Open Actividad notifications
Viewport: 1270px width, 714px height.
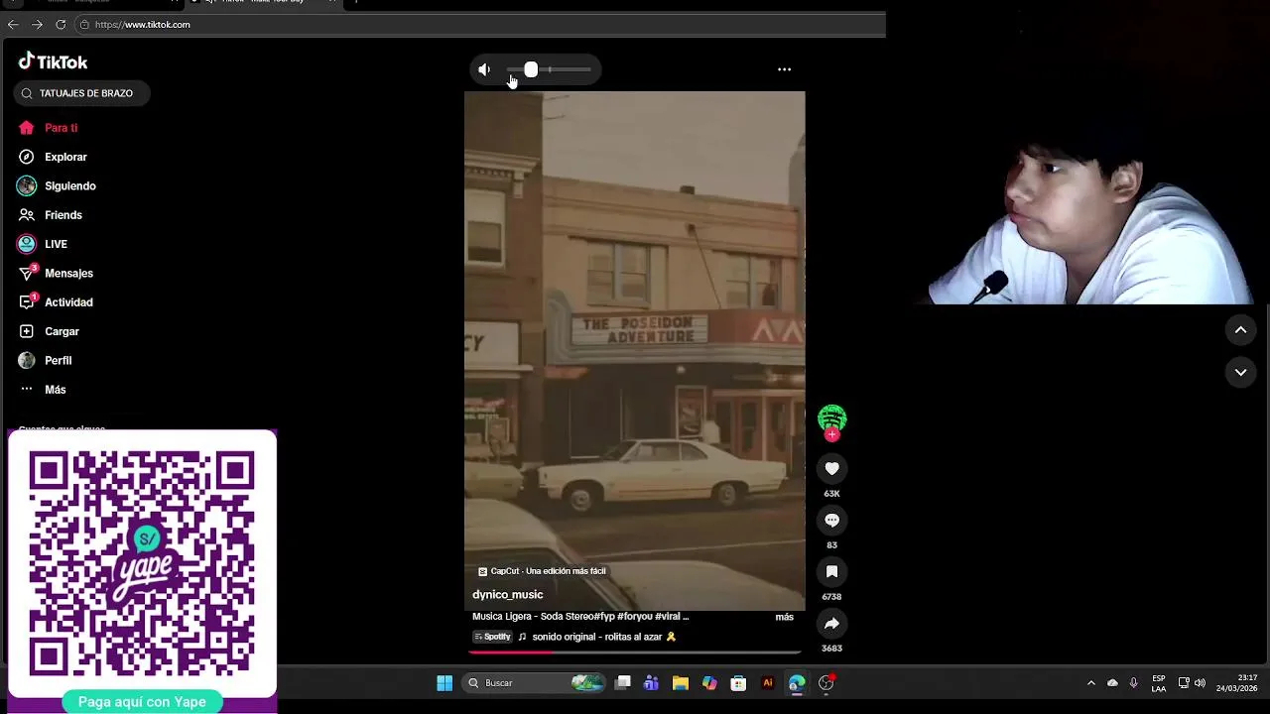tap(68, 302)
